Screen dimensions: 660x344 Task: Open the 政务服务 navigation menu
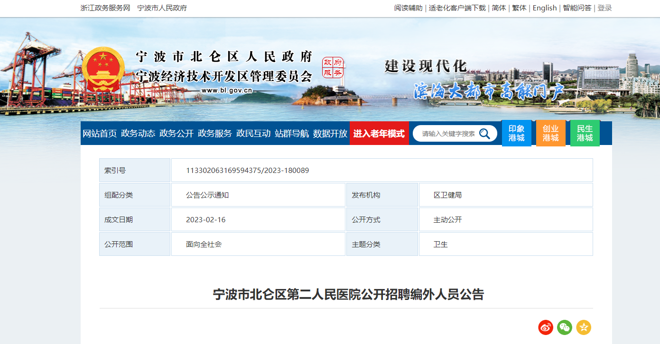click(x=215, y=134)
